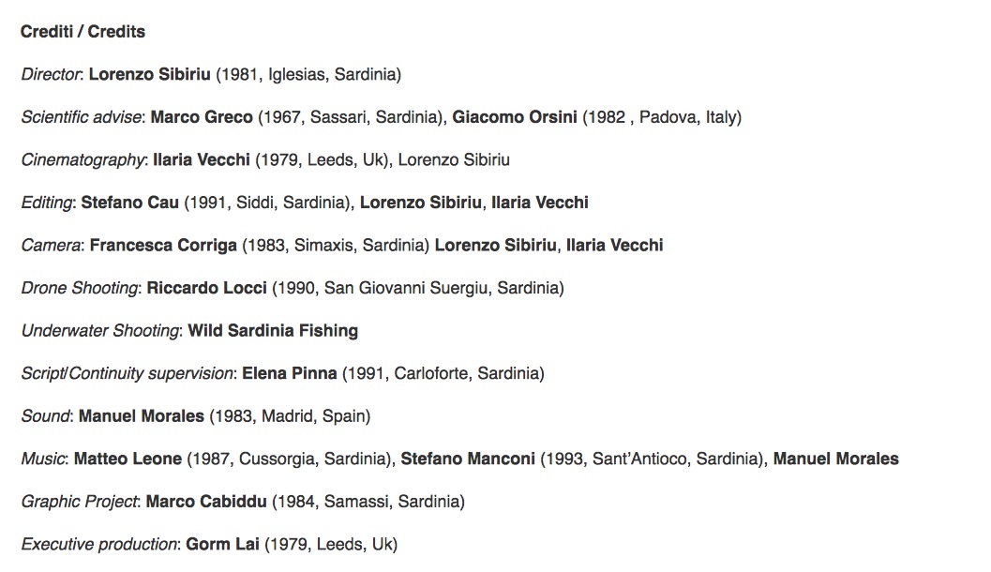This screenshot has width=991, height=572.
Task: Select Elena Pinna name
Action: tap(289, 373)
